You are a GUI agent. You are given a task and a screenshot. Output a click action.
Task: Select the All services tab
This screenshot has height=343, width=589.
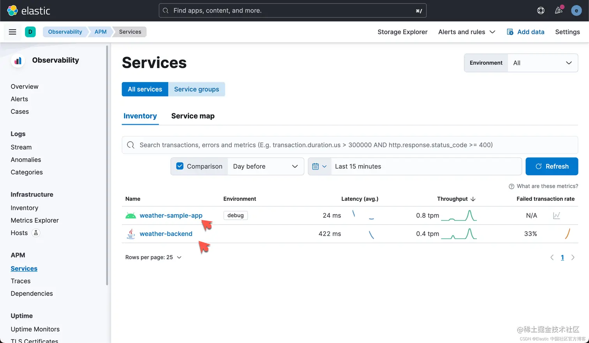pos(145,89)
